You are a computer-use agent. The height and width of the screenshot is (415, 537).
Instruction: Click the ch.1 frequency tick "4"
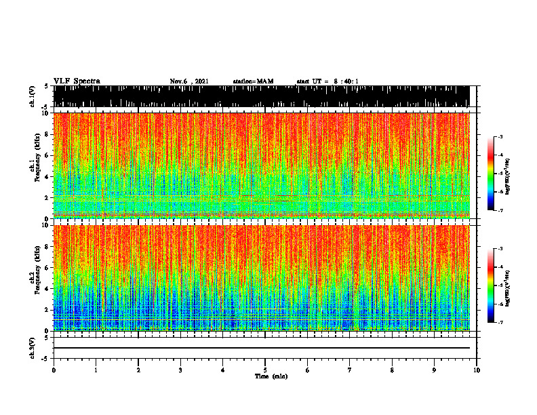click(x=47, y=177)
